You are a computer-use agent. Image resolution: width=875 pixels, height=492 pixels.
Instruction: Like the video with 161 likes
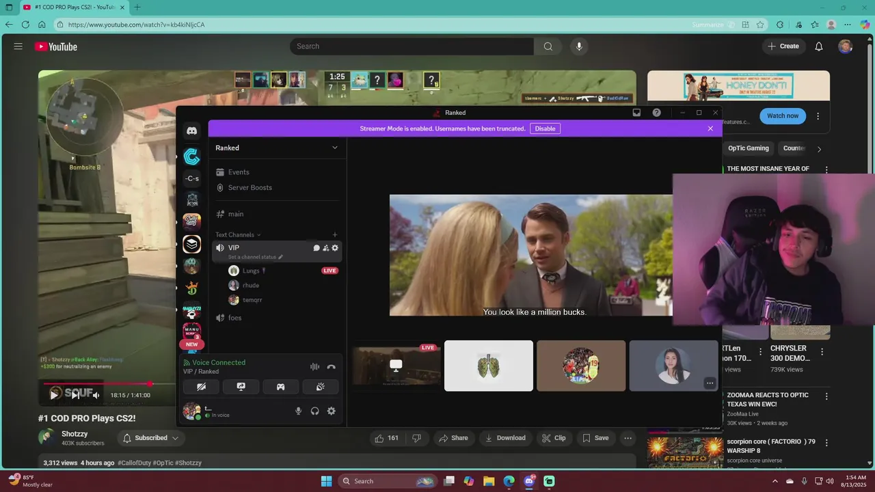[x=386, y=438]
